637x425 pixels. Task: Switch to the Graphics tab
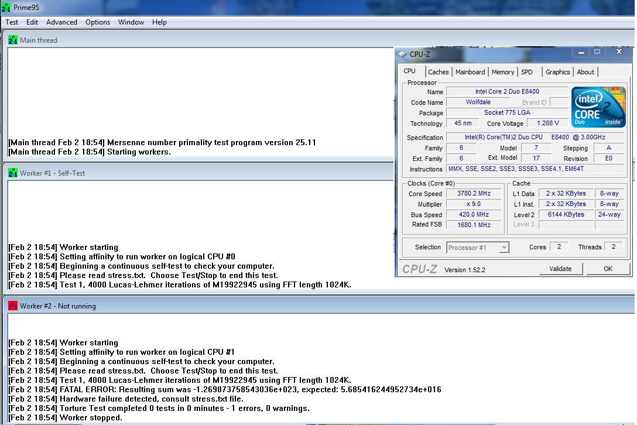(557, 72)
